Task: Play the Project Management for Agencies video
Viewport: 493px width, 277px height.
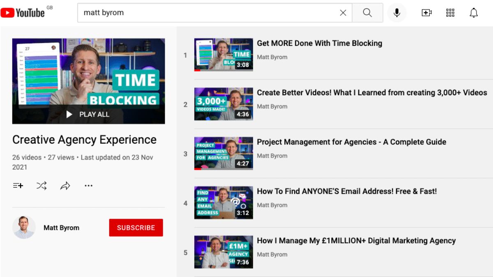Action: click(351, 142)
